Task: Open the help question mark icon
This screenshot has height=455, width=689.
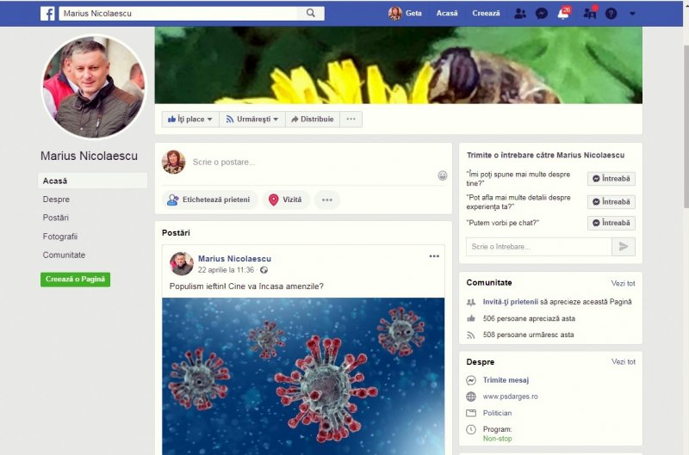Action: point(611,14)
